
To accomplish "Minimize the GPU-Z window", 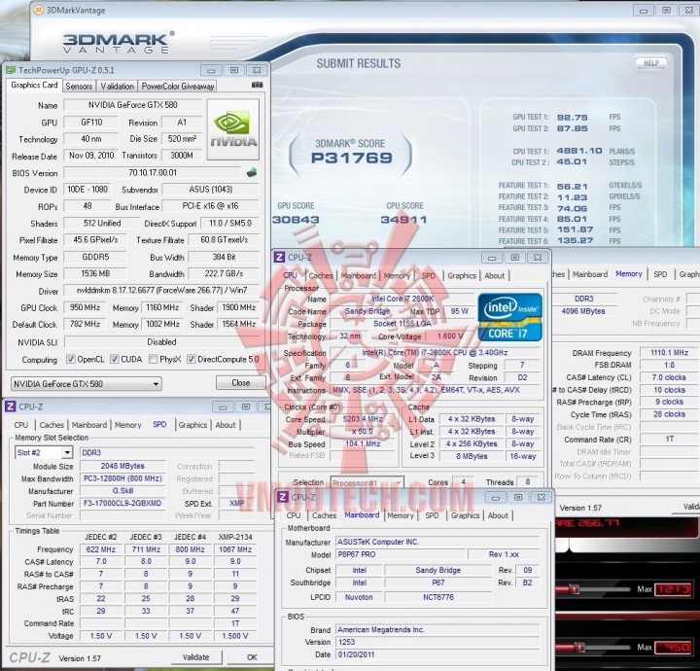I will [x=211, y=70].
